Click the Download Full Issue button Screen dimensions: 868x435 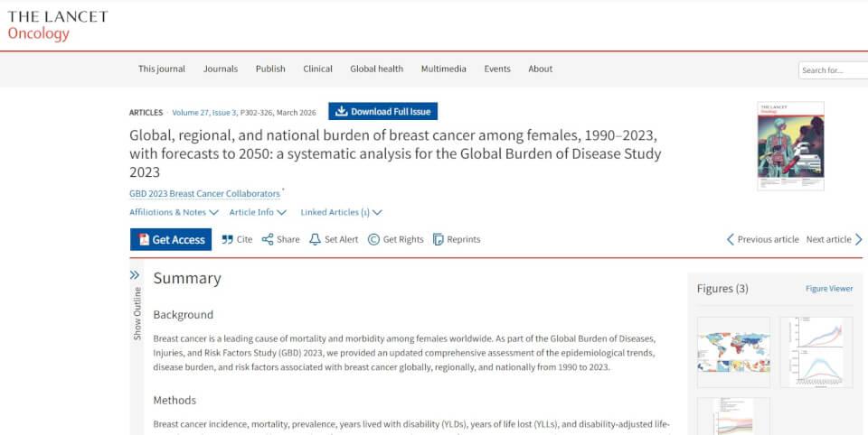(x=382, y=112)
